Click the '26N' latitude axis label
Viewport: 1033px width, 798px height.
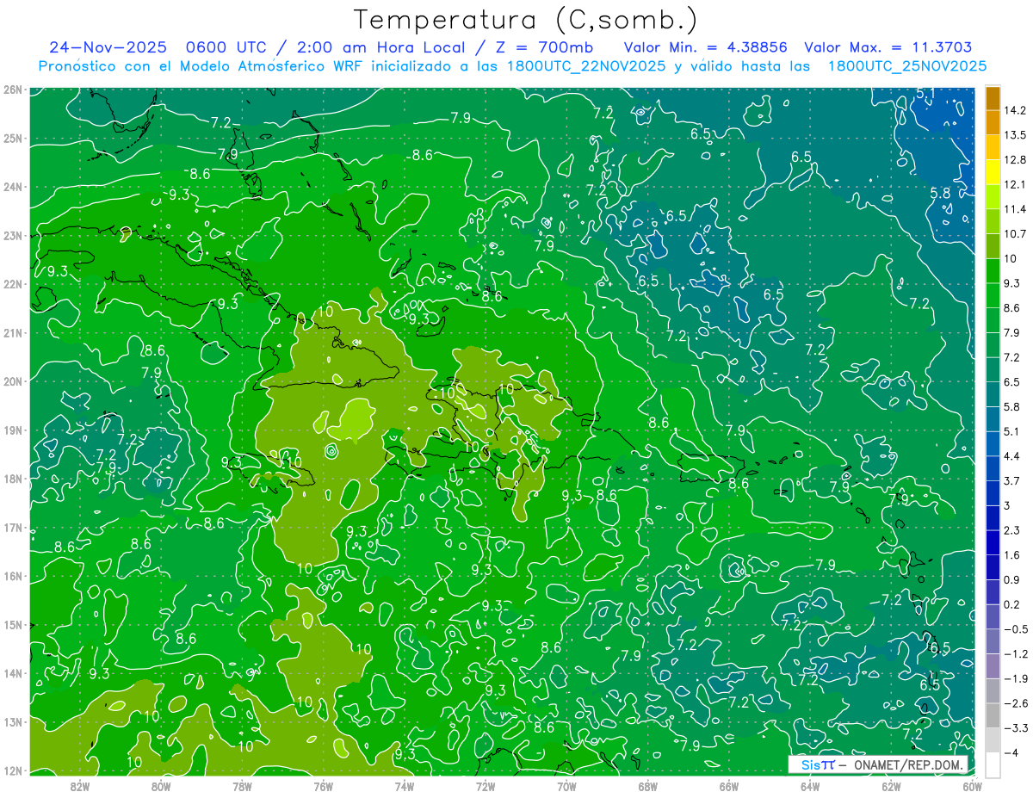(x=12, y=89)
